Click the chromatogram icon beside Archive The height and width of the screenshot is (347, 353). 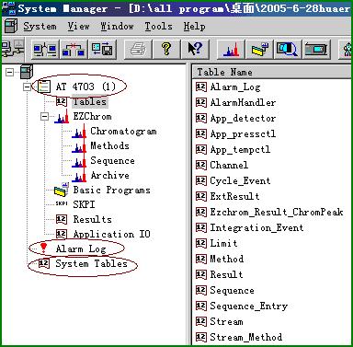tap(79, 176)
